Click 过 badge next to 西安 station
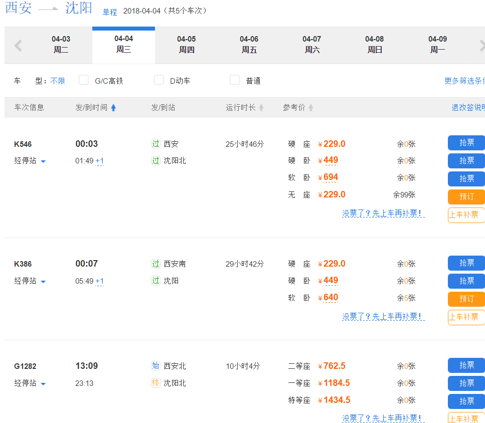 coord(155,144)
